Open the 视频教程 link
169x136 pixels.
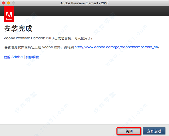point(32,57)
